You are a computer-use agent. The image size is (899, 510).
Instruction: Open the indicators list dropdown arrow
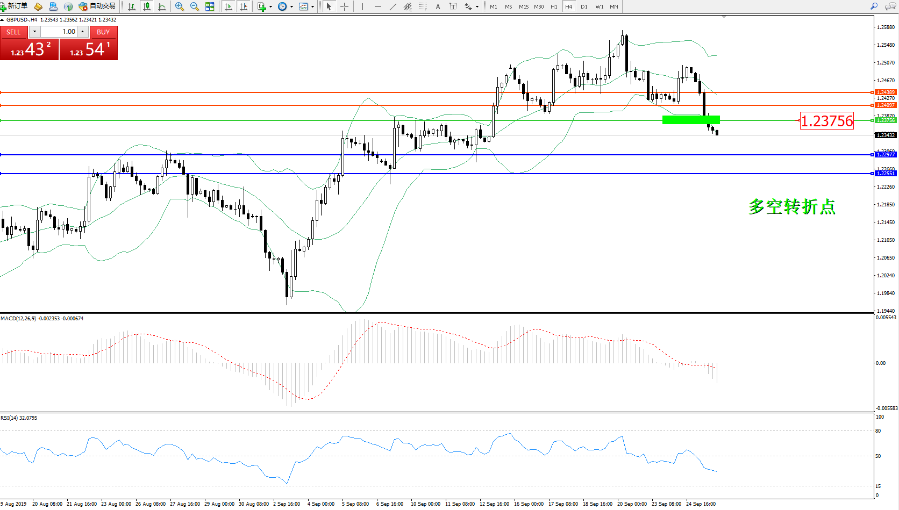click(270, 7)
